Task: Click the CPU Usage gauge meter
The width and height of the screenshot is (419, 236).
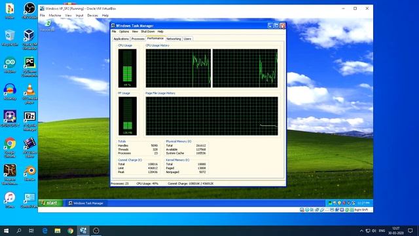Action: point(127,68)
